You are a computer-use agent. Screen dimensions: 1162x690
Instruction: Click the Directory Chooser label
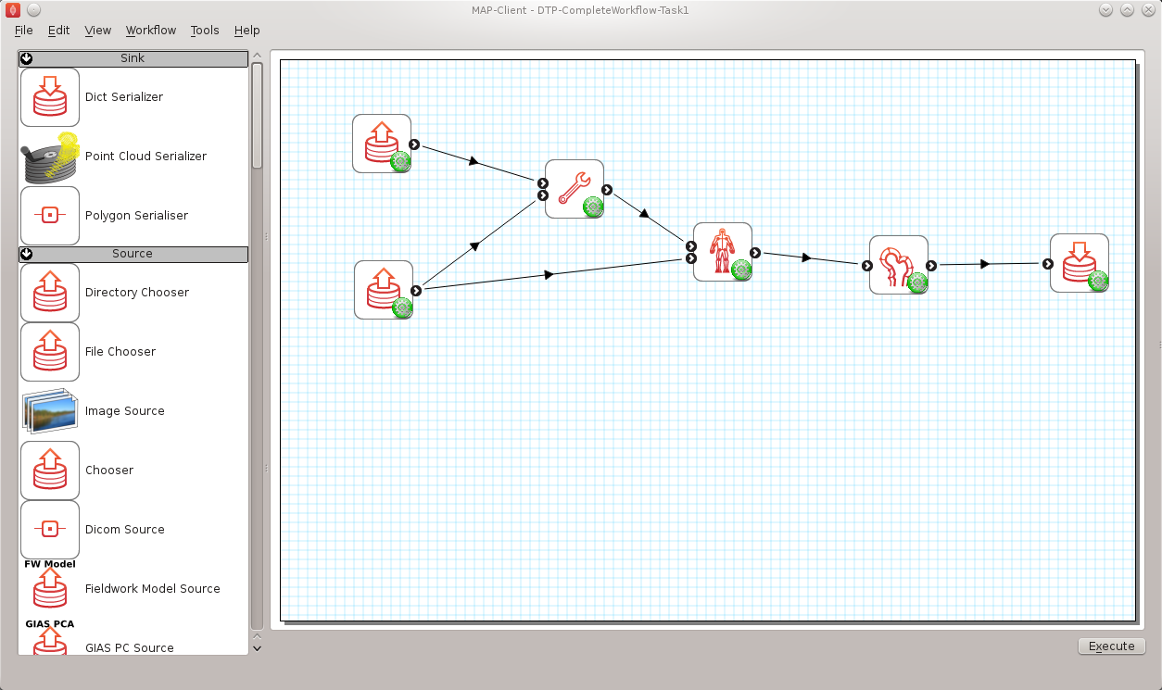click(137, 293)
